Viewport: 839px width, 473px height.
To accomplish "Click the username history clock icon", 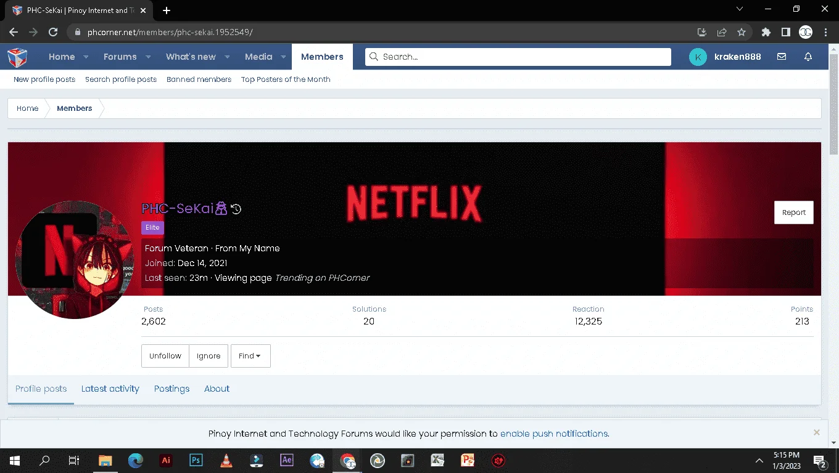I will click(x=236, y=209).
